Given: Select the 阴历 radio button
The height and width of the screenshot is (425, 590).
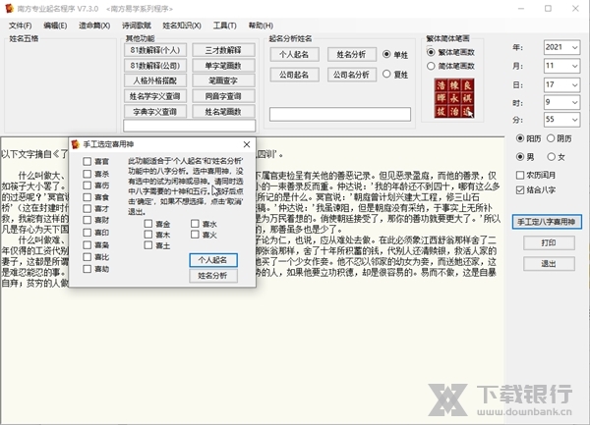Looking at the screenshot, I should 551,138.
